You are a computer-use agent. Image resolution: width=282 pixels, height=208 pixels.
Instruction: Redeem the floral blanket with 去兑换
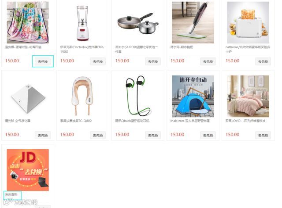[x=43, y=61]
